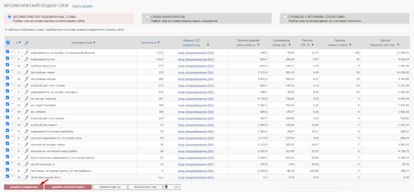Open 'вход спецразмещение (65x)' for 'недвижимость мск'
414x192 pixels.
[196, 59]
